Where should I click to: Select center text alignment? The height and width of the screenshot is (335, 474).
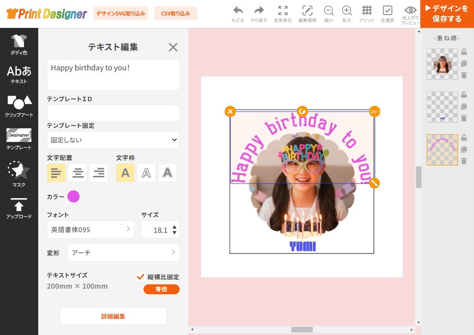[x=77, y=173]
